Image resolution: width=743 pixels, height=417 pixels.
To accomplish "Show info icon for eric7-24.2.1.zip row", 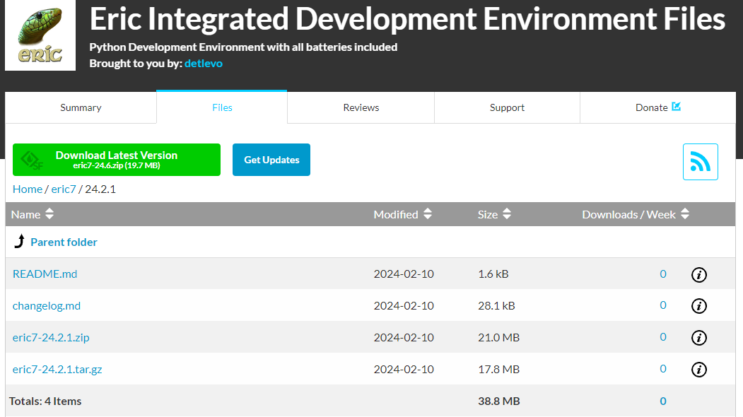I will pos(699,338).
